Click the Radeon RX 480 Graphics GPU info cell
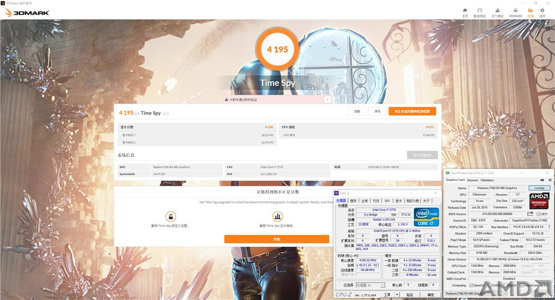This screenshot has height=300, width=555. [x=187, y=167]
